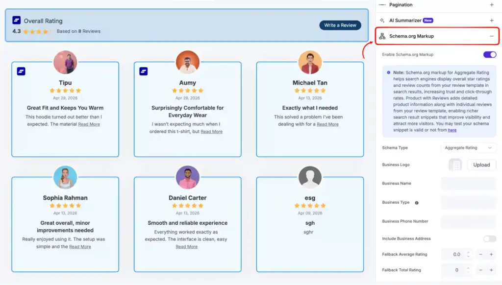Click the Schema.org Markup section header label
Image resolution: width=502 pixels, height=285 pixels.
click(411, 36)
